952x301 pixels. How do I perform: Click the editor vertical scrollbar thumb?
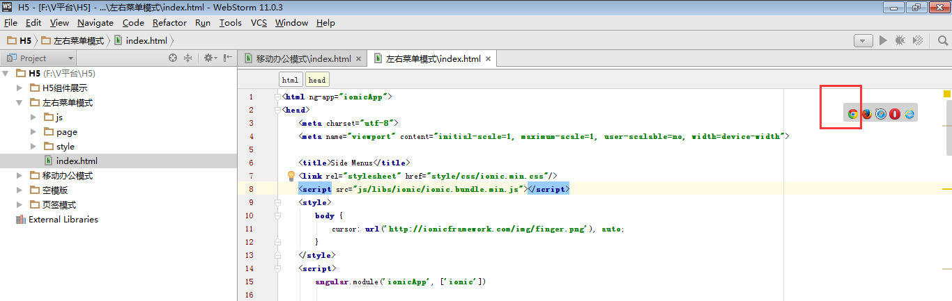[x=949, y=128]
